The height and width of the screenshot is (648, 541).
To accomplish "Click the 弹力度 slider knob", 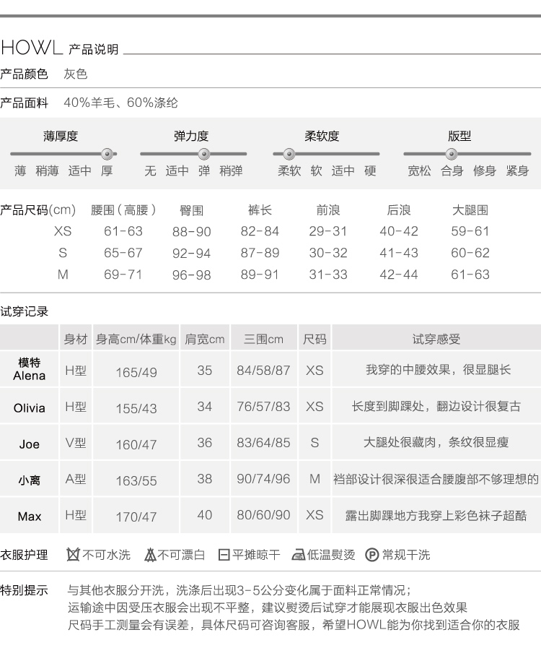I will [x=203, y=153].
